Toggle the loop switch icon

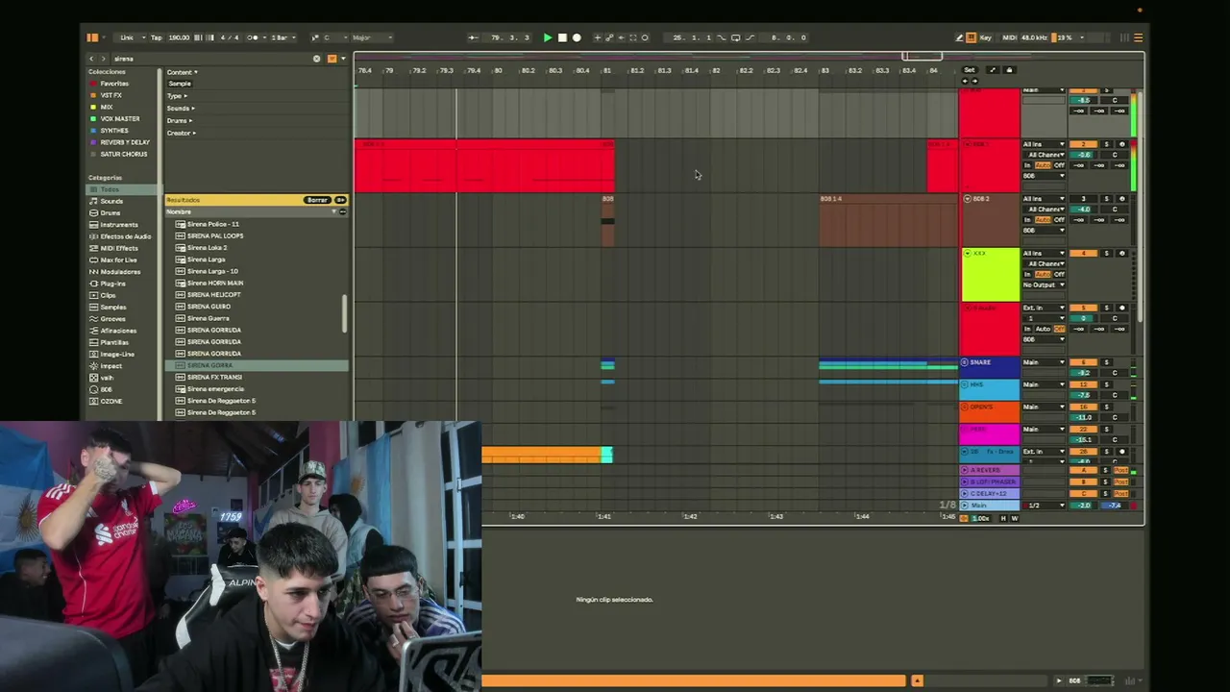coord(735,37)
